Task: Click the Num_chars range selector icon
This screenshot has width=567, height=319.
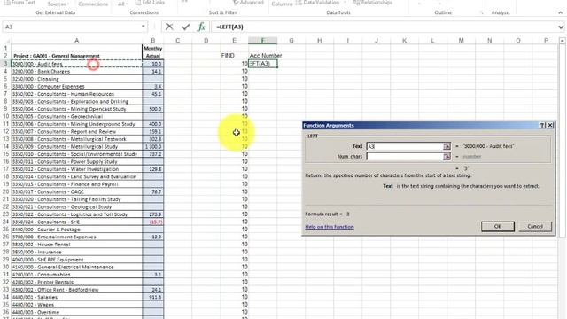Action: tap(447, 156)
